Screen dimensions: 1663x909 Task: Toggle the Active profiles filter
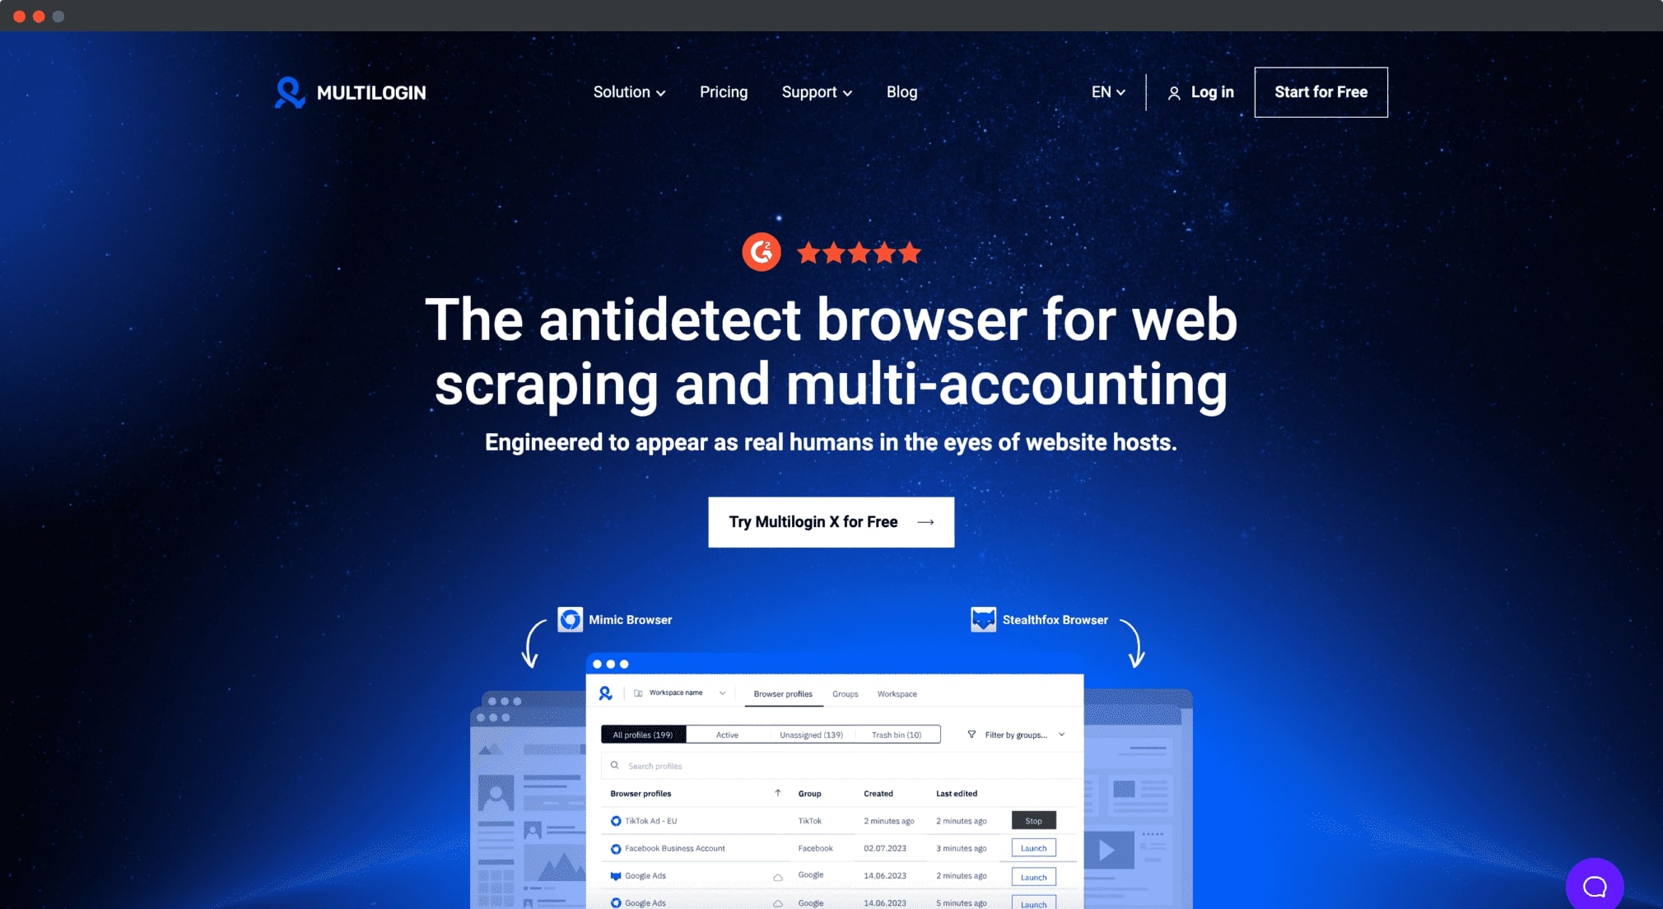pos(728,734)
